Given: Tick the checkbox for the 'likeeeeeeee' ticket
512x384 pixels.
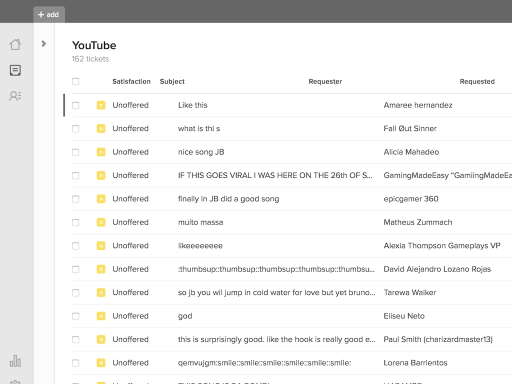Looking at the screenshot, I should coord(75,246).
